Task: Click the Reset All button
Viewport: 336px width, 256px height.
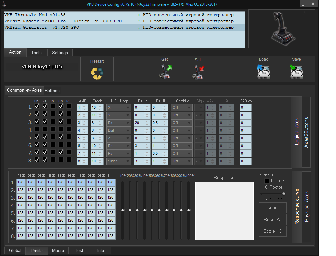Action: (273, 219)
